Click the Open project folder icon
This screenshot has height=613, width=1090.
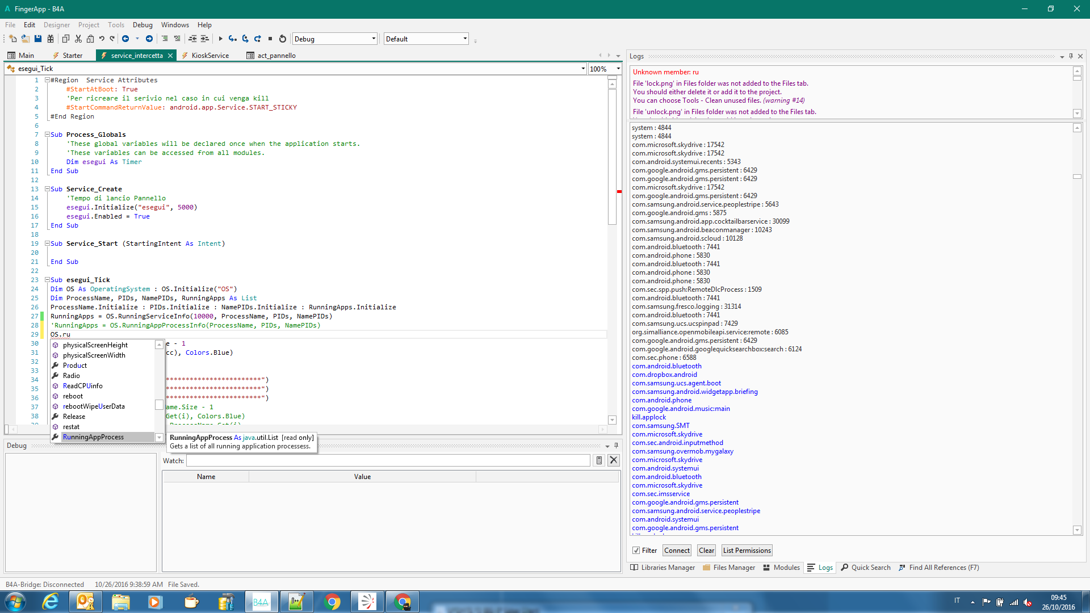coord(26,39)
